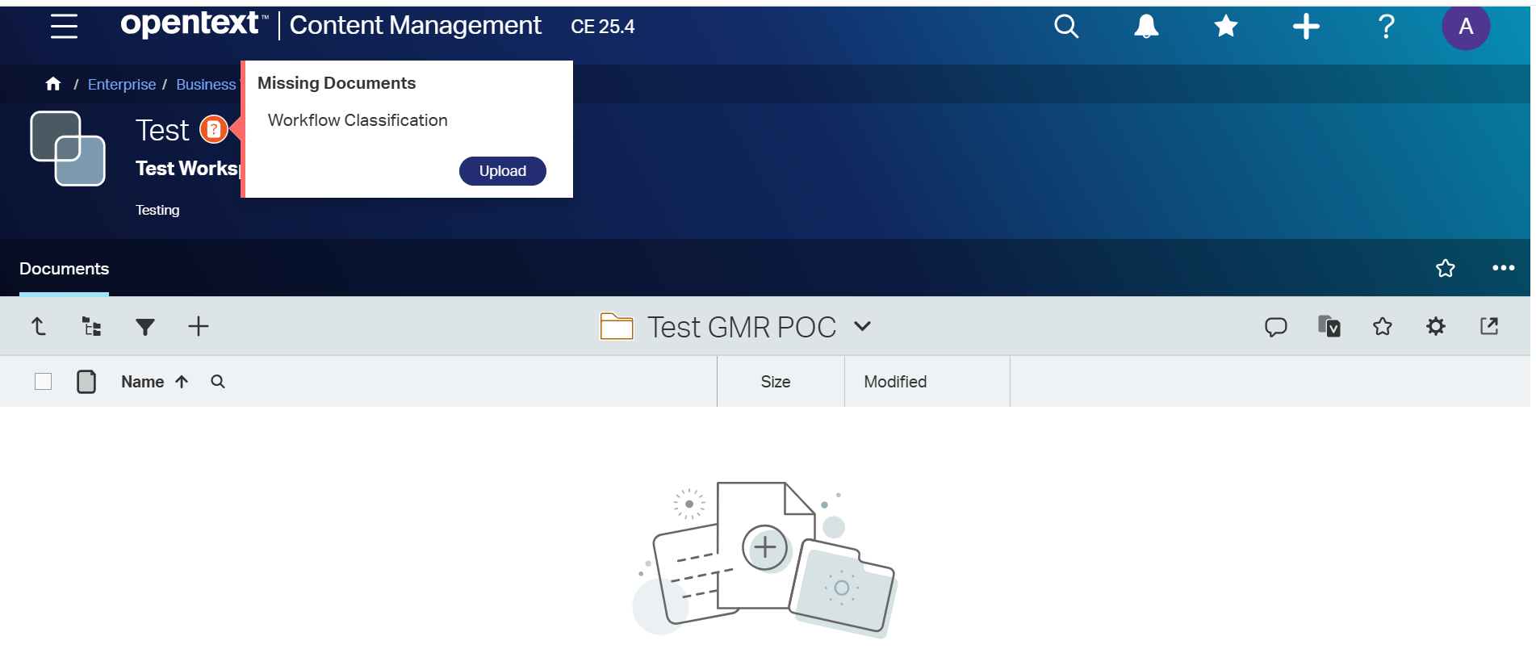Click the Test GMR POC folder title

(742, 327)
